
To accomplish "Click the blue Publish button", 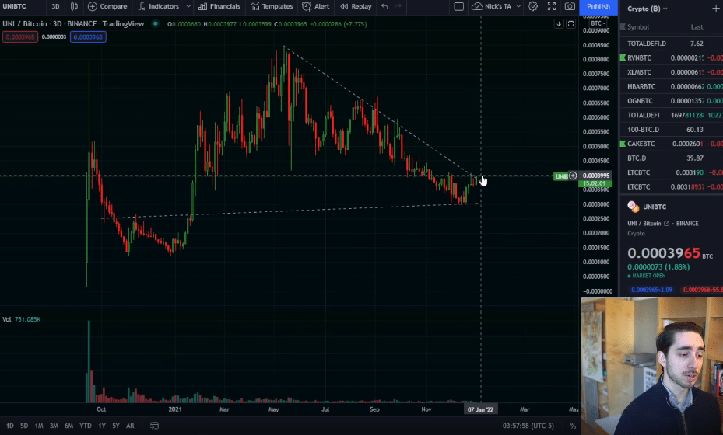I will coord(598,7).
